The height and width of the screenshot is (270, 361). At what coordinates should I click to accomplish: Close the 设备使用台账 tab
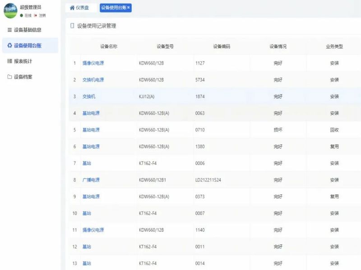pyautogui.click(x=129, y=8)
